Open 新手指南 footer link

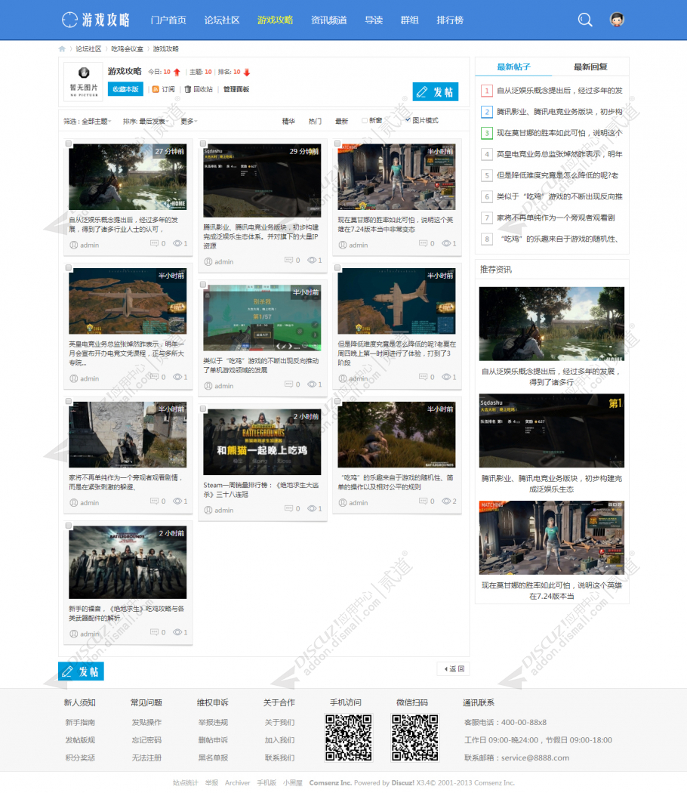pos(80,722)
